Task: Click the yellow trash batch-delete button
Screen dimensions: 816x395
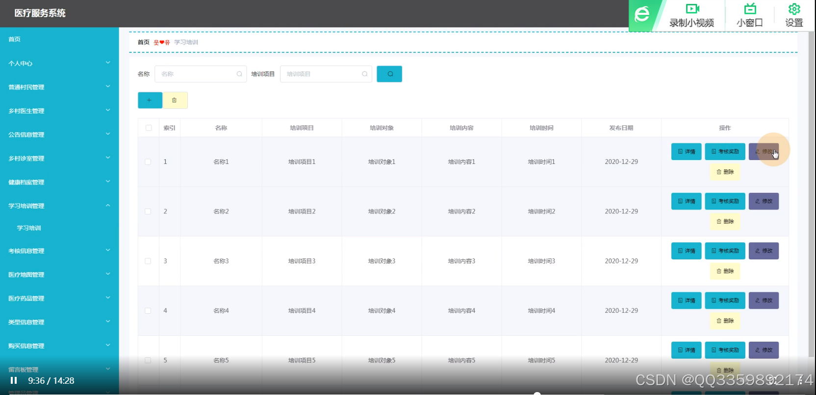Action: 175,100
